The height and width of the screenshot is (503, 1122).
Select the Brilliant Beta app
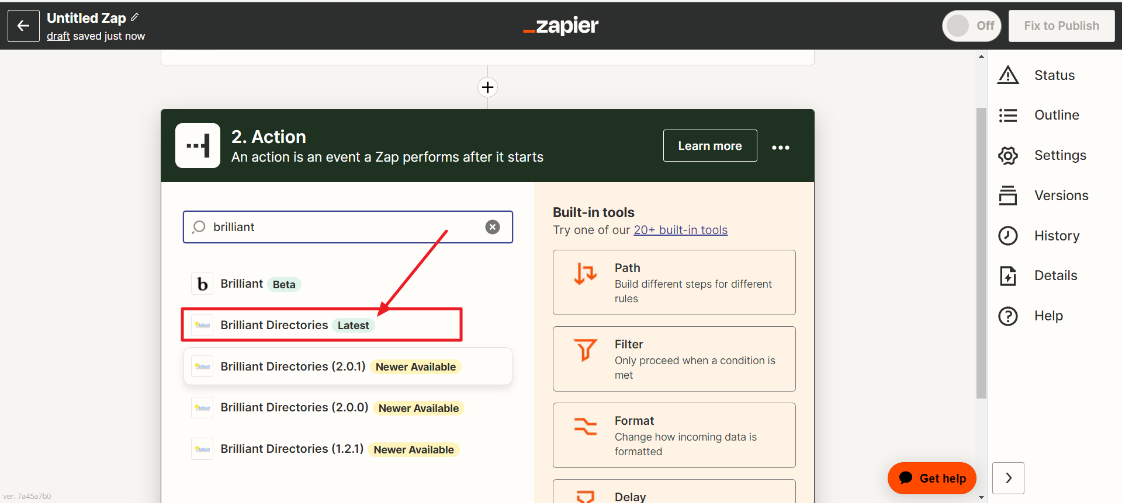point(348,284)
